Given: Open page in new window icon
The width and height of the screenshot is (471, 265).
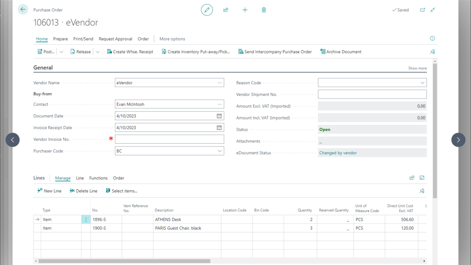Looking at the screenshot, I should [422, 10].
